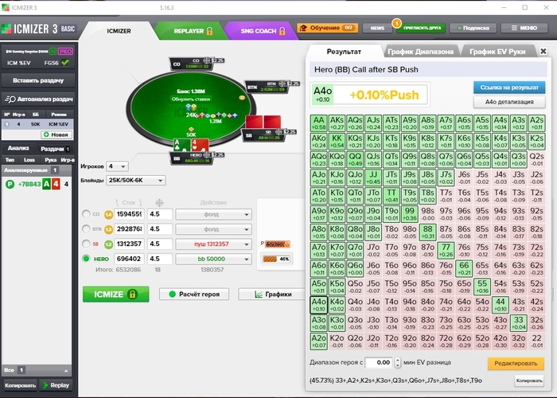Open the Блайнды 25K/50K-6K dropdown
Screen dimensions: 557x398
tap(136, 180)
